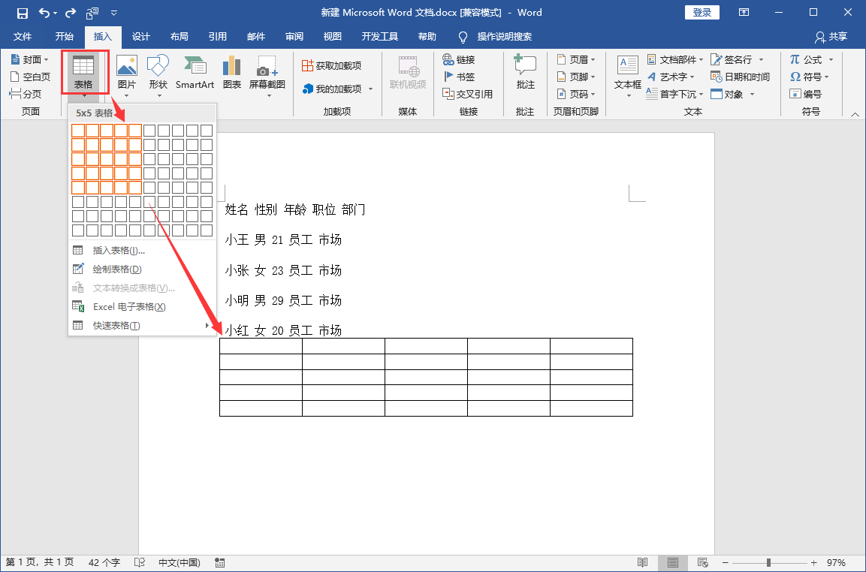Open the 我的加载项 dropdown arrow
The image size is (866, 572).
pyautogui.click(x=370, y=89)
